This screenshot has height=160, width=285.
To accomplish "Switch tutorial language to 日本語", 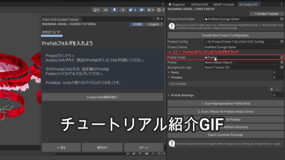I will tap(137, 24).
